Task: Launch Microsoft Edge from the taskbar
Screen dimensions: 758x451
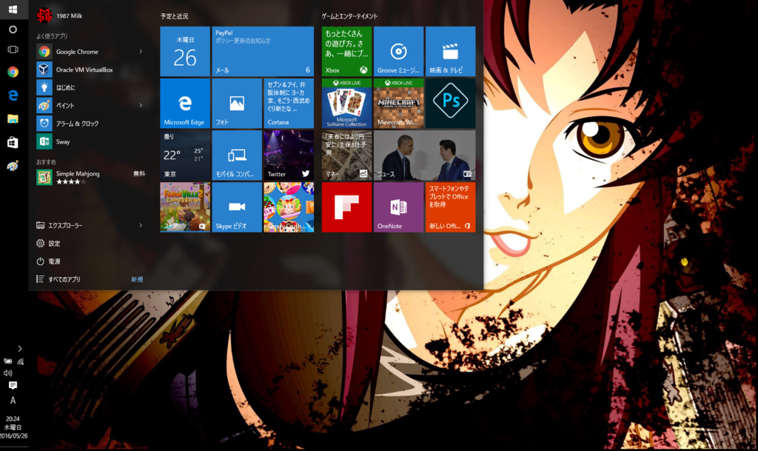Action: pos(13,96)
